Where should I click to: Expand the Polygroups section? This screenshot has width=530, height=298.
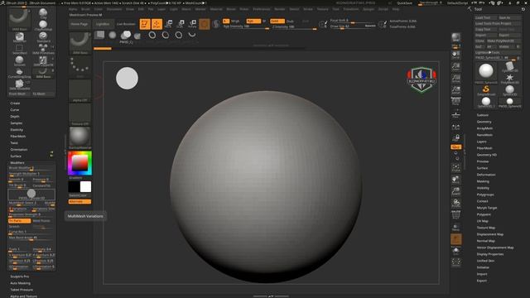tap(485, 195)
